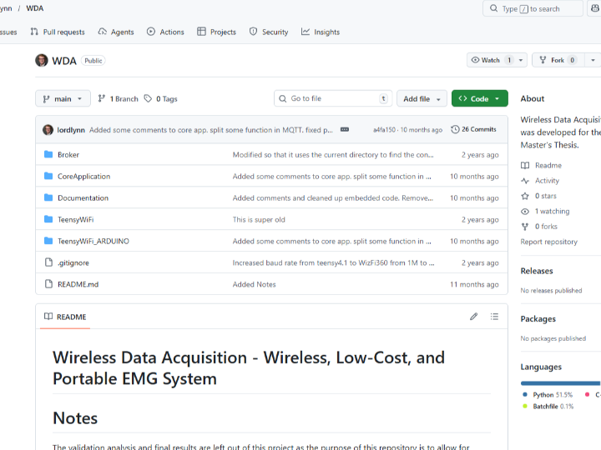
Task: Click the Languages color bar
Action: [x=560, y=382]
